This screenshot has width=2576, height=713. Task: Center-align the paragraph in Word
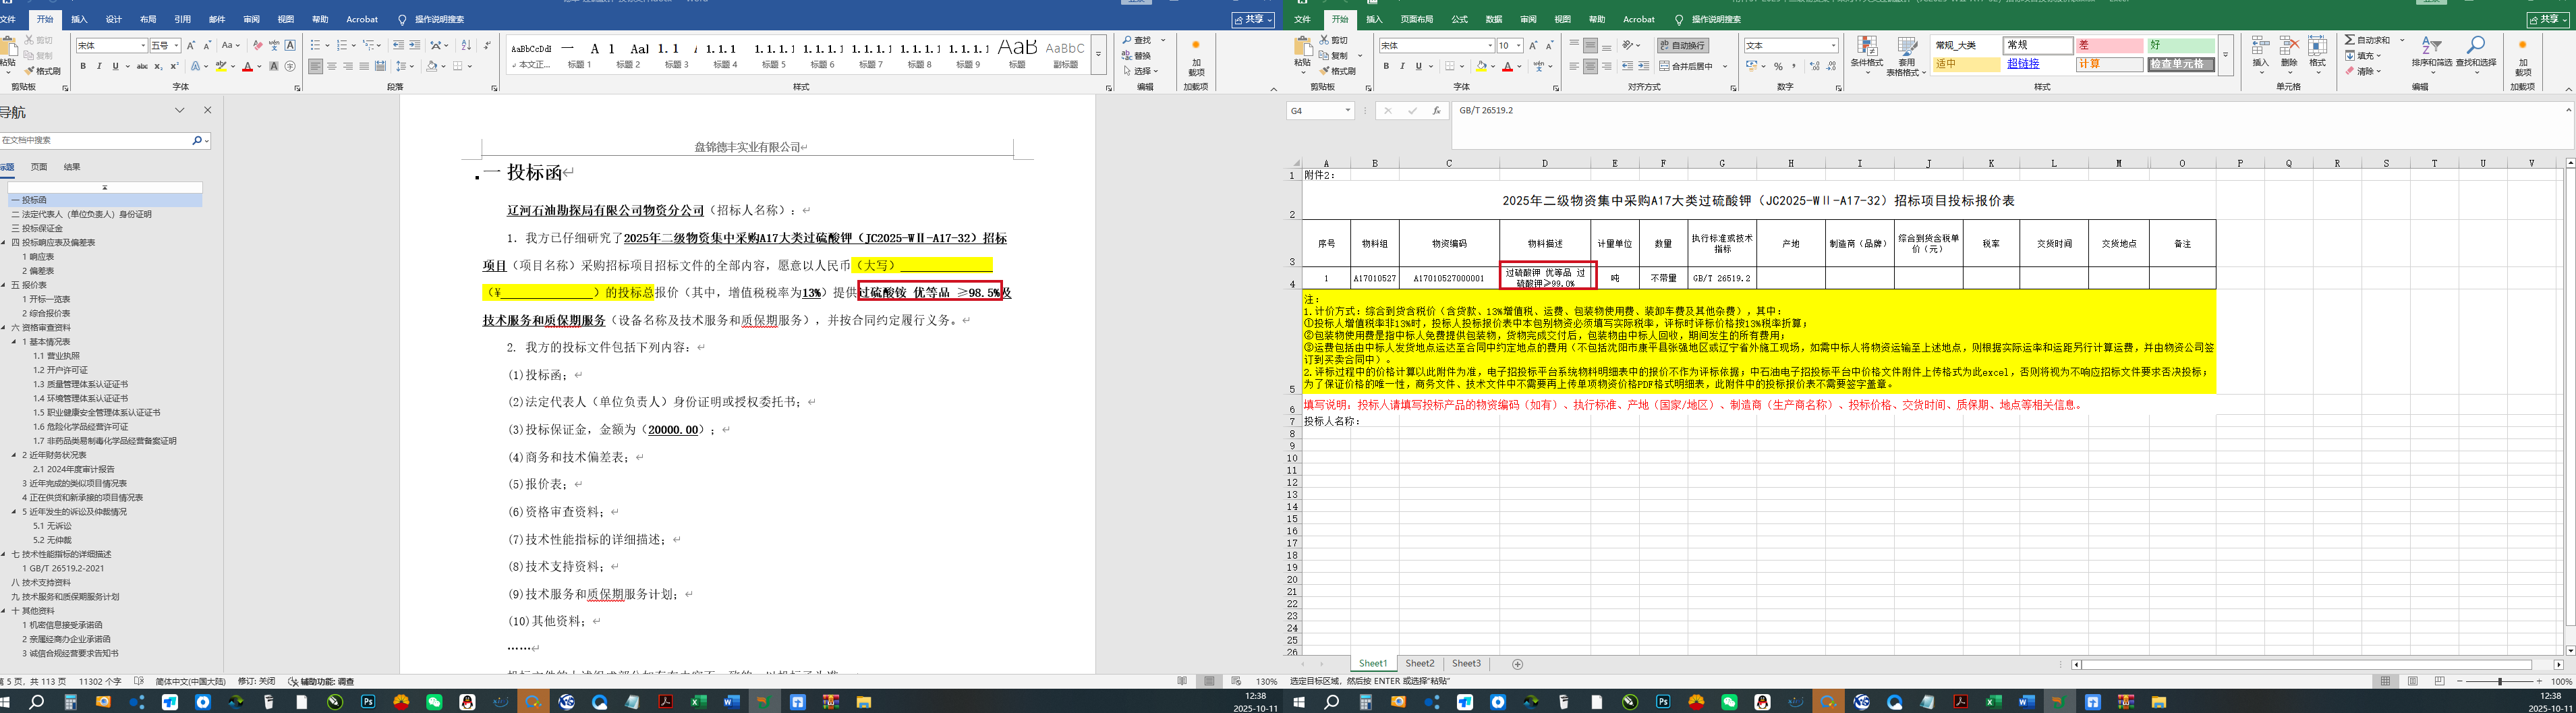click(332, 66)
